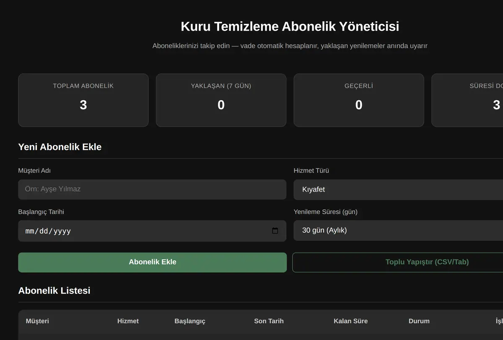Image resolution: width=503 pixels, height=340 pixels.
Task: Click the Hizmet Türü field label
Action: tap(311, 171)
